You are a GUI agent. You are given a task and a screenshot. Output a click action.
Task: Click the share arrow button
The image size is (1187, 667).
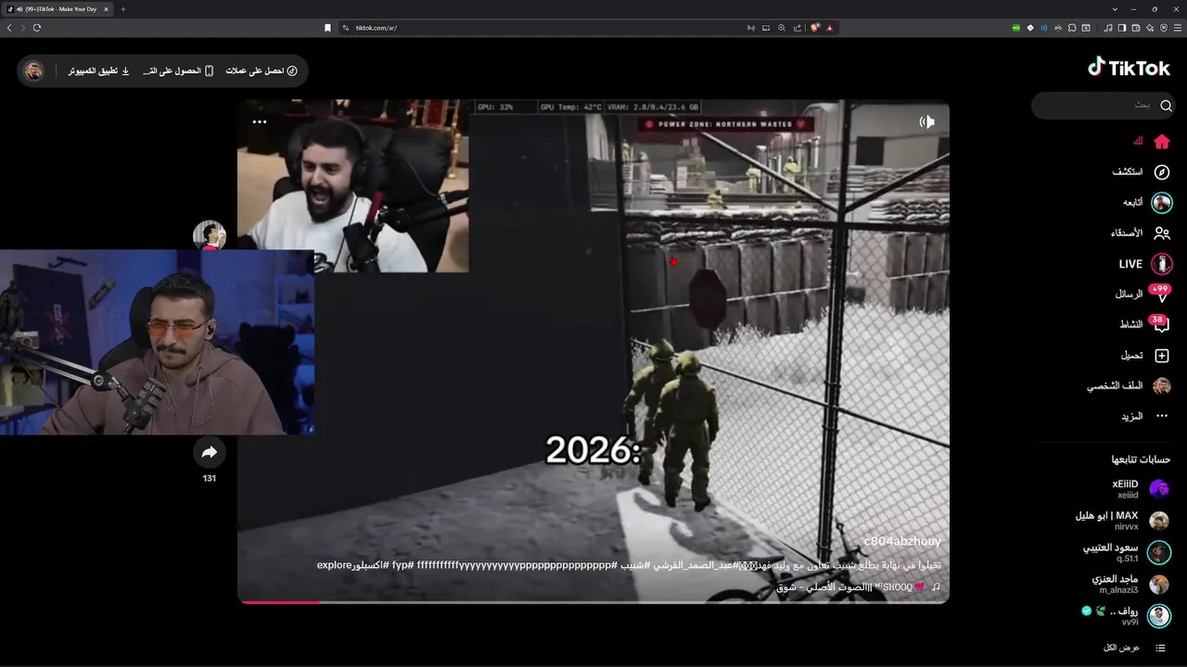pyautogui.click(x=209, y=452)
